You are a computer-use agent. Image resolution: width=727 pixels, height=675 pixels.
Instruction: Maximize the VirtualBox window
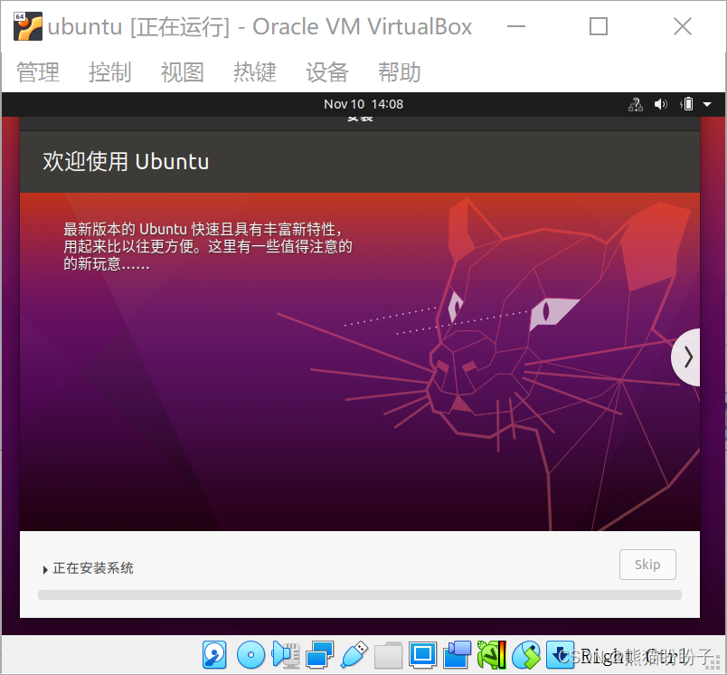coord(598,26)
